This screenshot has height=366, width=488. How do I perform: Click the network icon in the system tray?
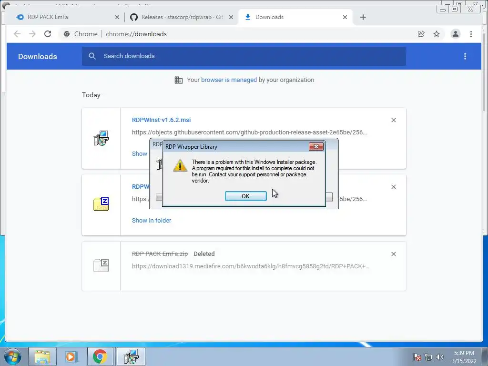(x=428, y=357)
